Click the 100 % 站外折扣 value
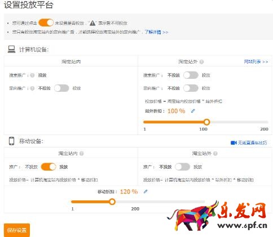 (x=176, y=111)
